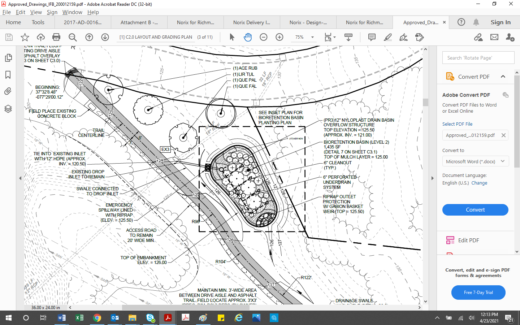Click the Change language link
The width and height of the screenshot is (520, 325).
479,183
